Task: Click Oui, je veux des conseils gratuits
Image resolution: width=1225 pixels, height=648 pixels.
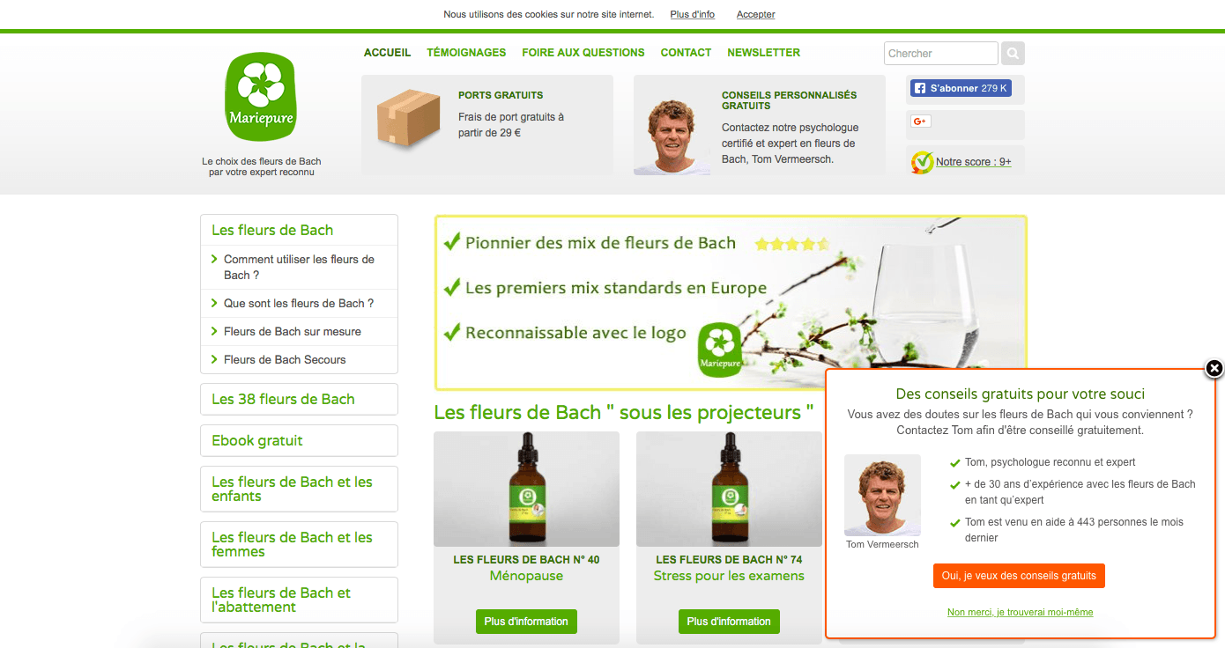Action: [1019, 576]
